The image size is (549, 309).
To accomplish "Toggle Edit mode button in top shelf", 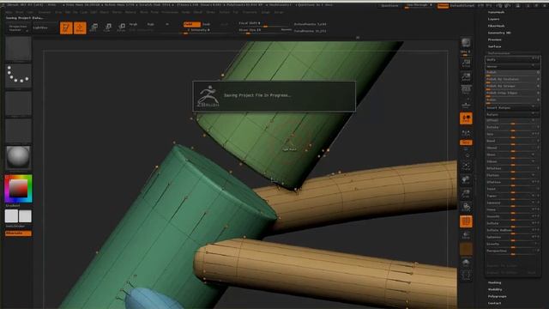I will point(66,27).
